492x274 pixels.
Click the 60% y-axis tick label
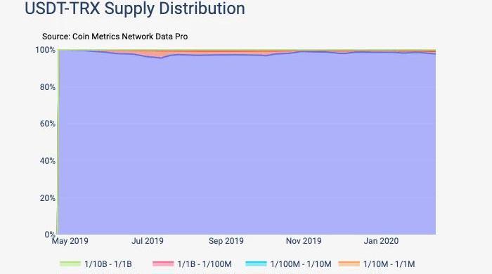click(x=47, y=124)
